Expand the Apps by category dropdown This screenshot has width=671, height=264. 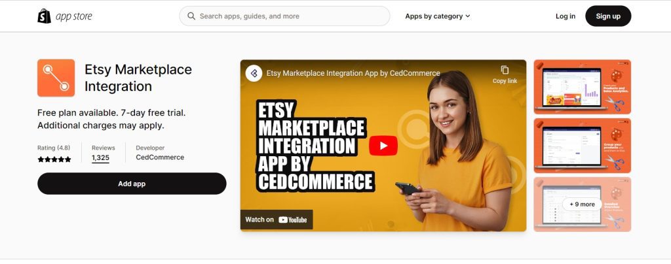coord(437,16)
